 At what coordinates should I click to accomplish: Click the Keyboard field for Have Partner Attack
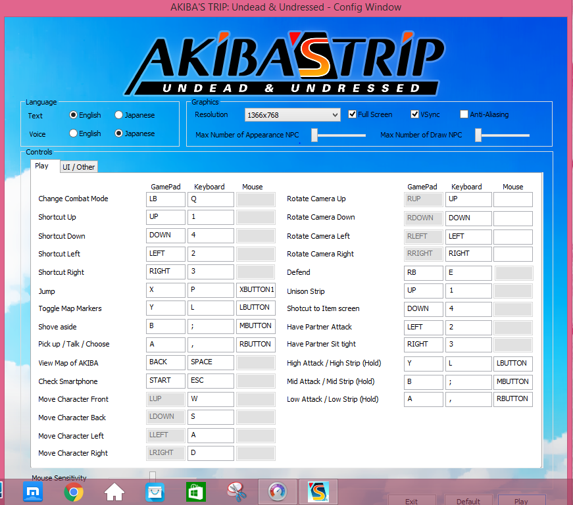click(468, 327)
